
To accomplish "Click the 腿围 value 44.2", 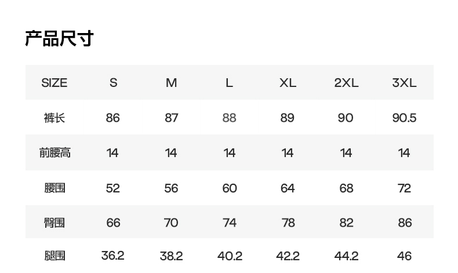I will click(x=346, y=256).
